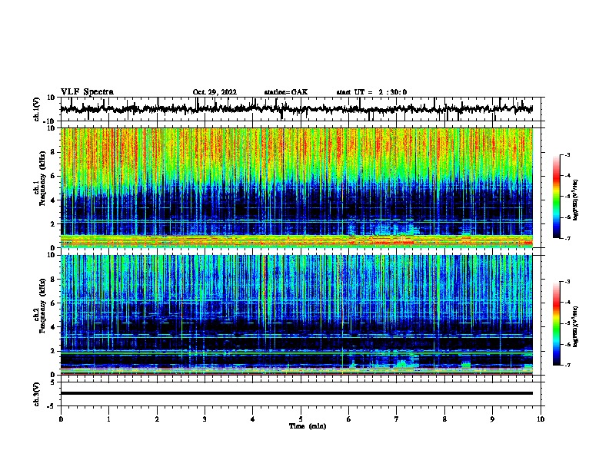
Task: Select the thick black ch.3 trace line
Action: pos(297,393)
